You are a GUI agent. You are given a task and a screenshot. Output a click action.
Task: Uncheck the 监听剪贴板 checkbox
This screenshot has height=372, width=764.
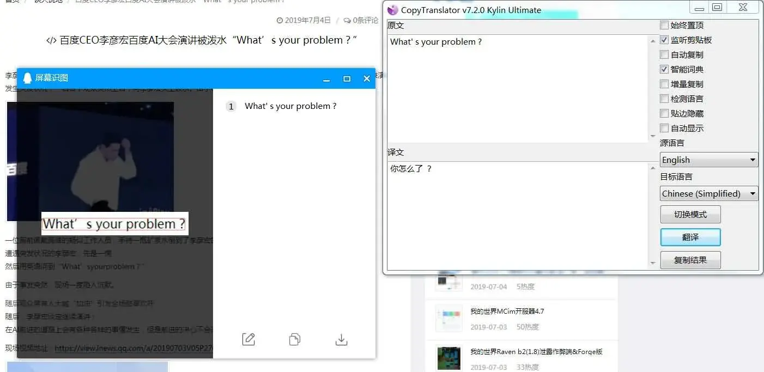664,40
